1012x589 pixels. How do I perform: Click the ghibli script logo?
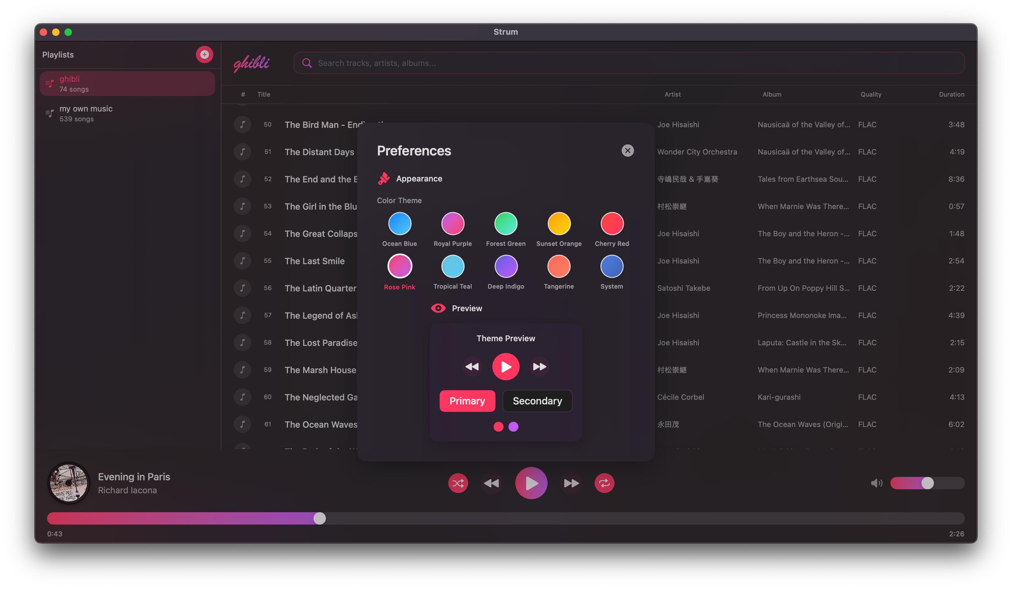pos(251,63)
